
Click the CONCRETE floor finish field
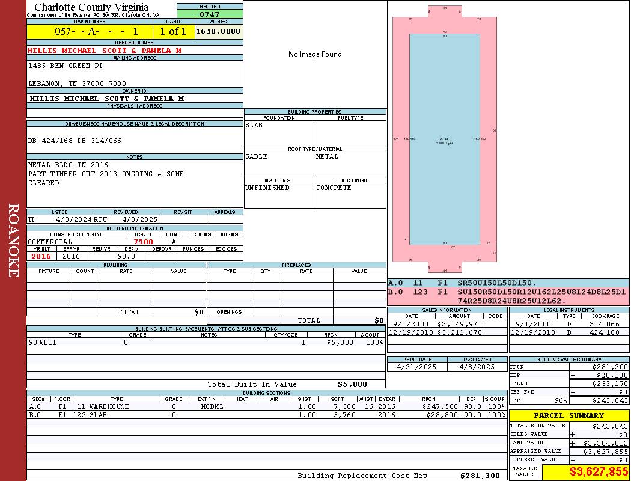click(x=350, y=195)
